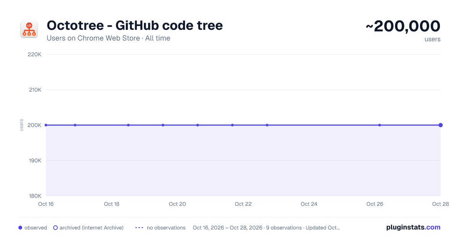Open the pluginstats.com link
The height and width of the screenshot is (241, 459).
click(413, 227)
